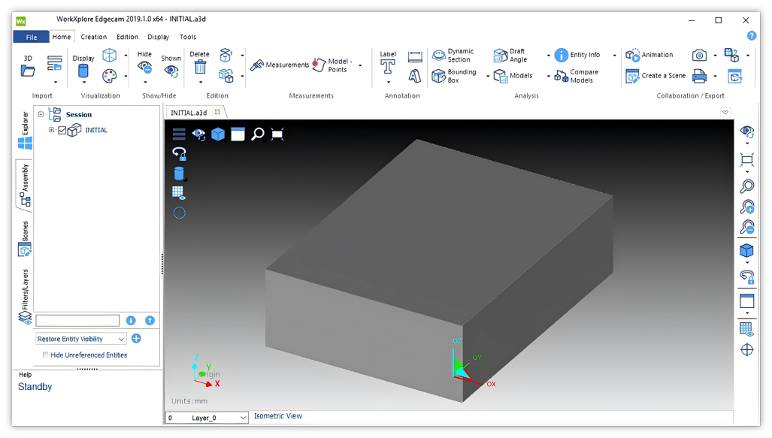Click the zoom in icon on right sidebar

click(747, 207)
